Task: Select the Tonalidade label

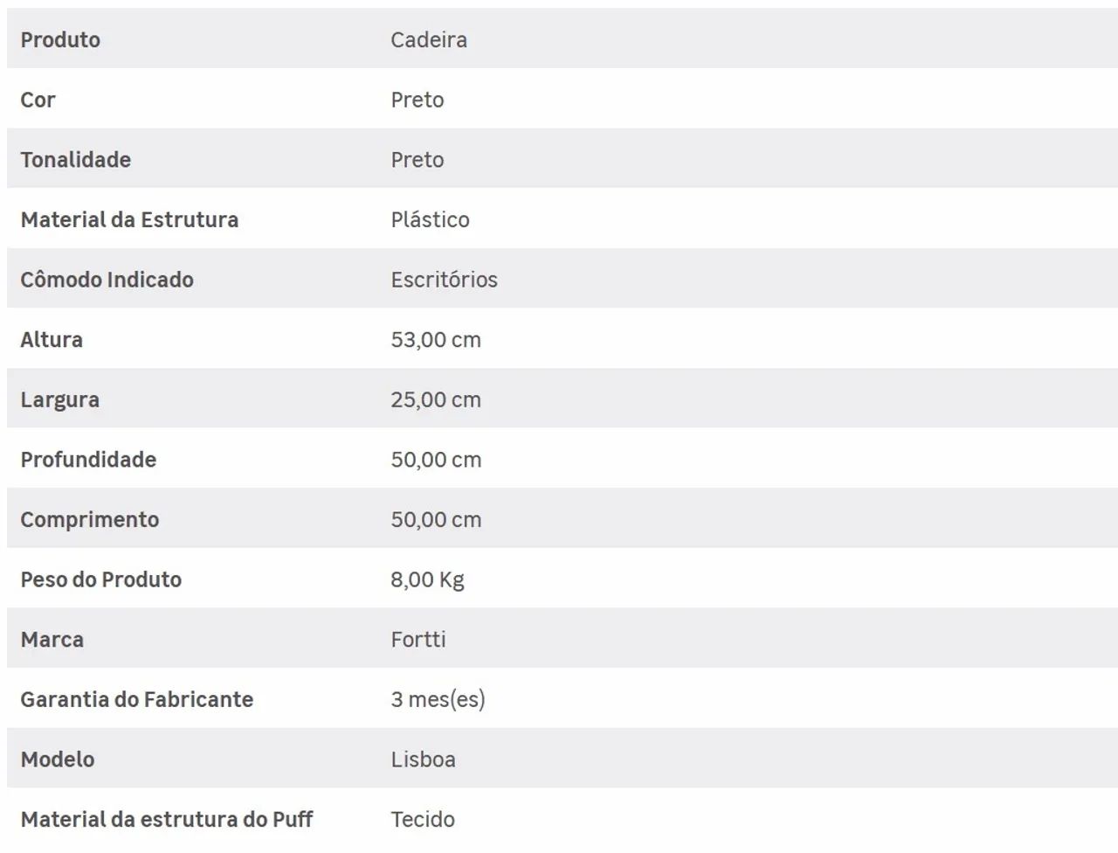Action: (x=76, y=159)
